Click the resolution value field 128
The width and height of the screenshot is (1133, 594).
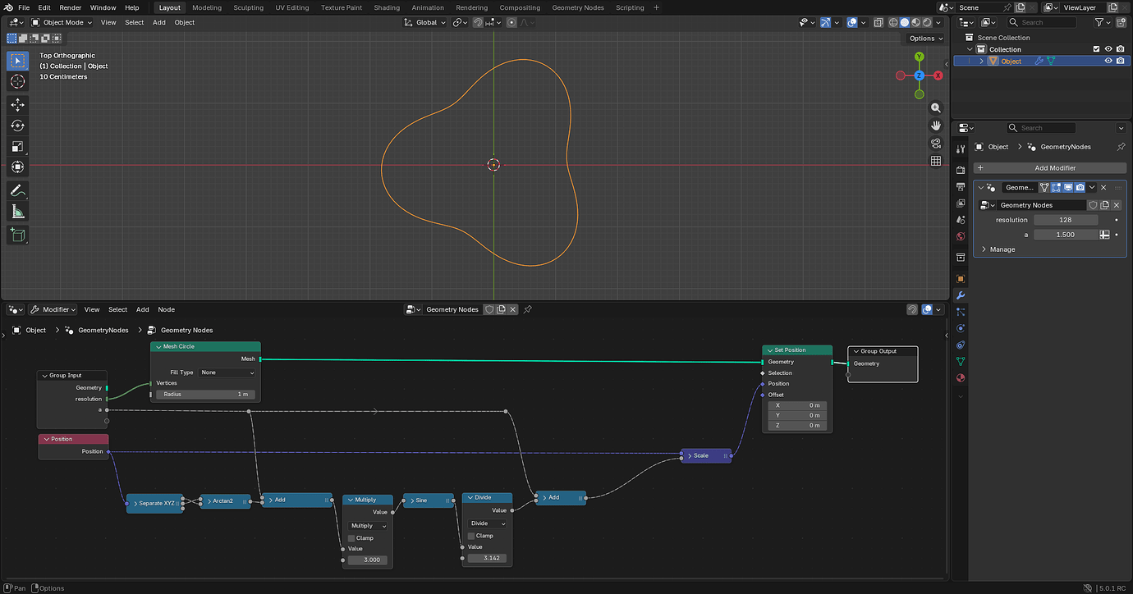pyautogui.click(x=1066, y=220)
